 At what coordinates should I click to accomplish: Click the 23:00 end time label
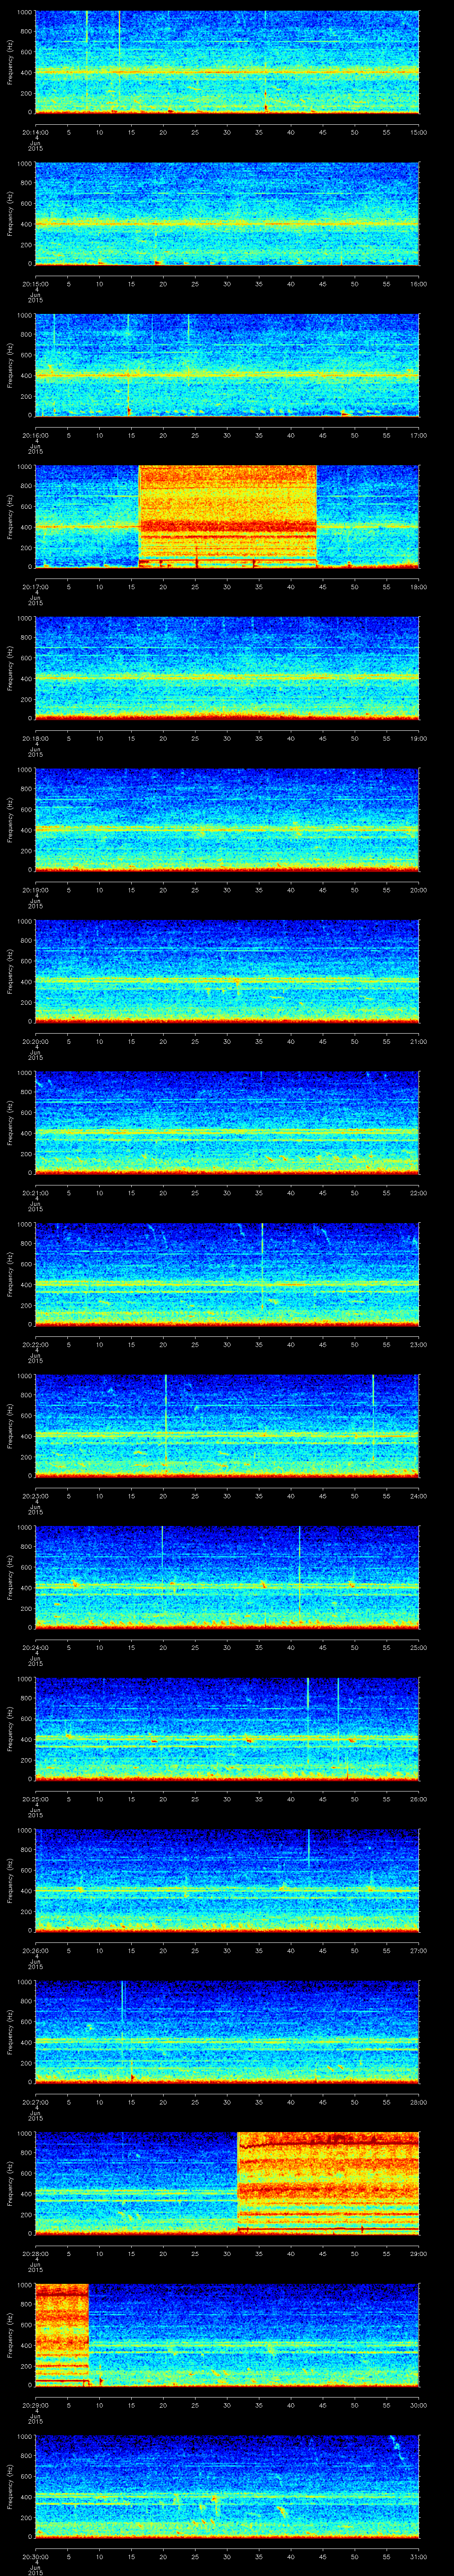click(419, 1344)
